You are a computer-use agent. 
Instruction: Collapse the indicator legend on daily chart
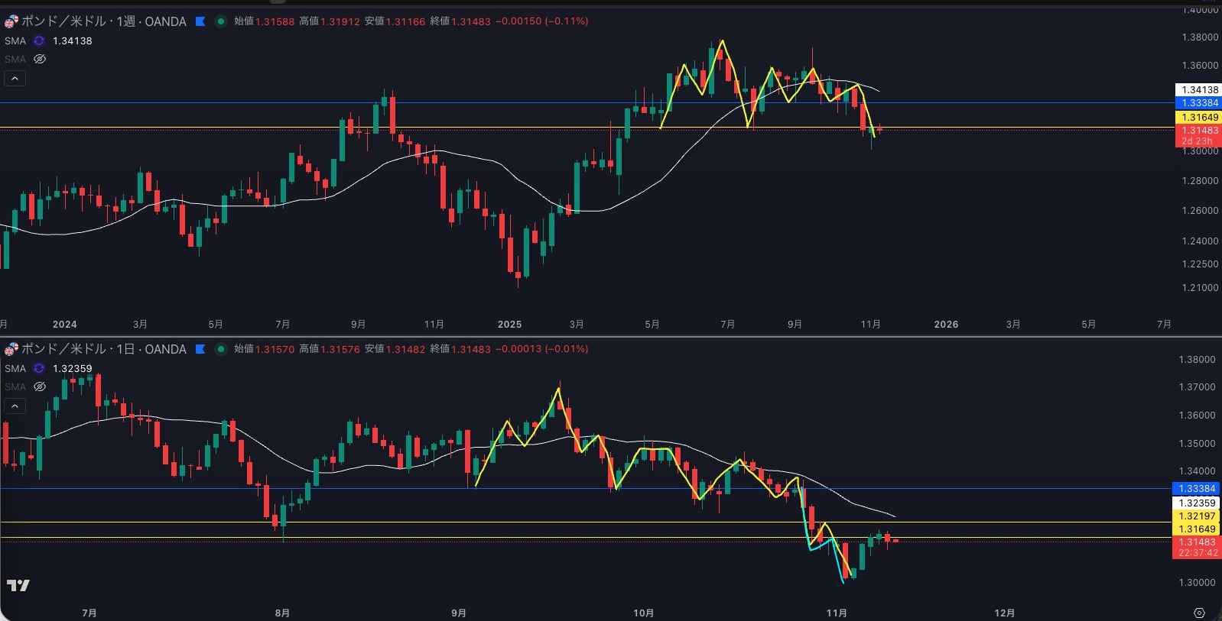15,406
